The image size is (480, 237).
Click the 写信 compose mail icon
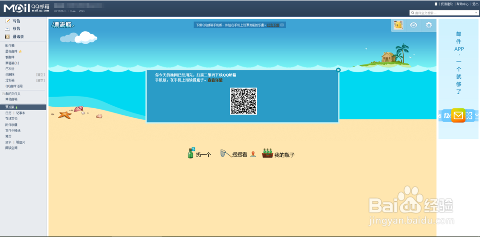coord(8,21)
